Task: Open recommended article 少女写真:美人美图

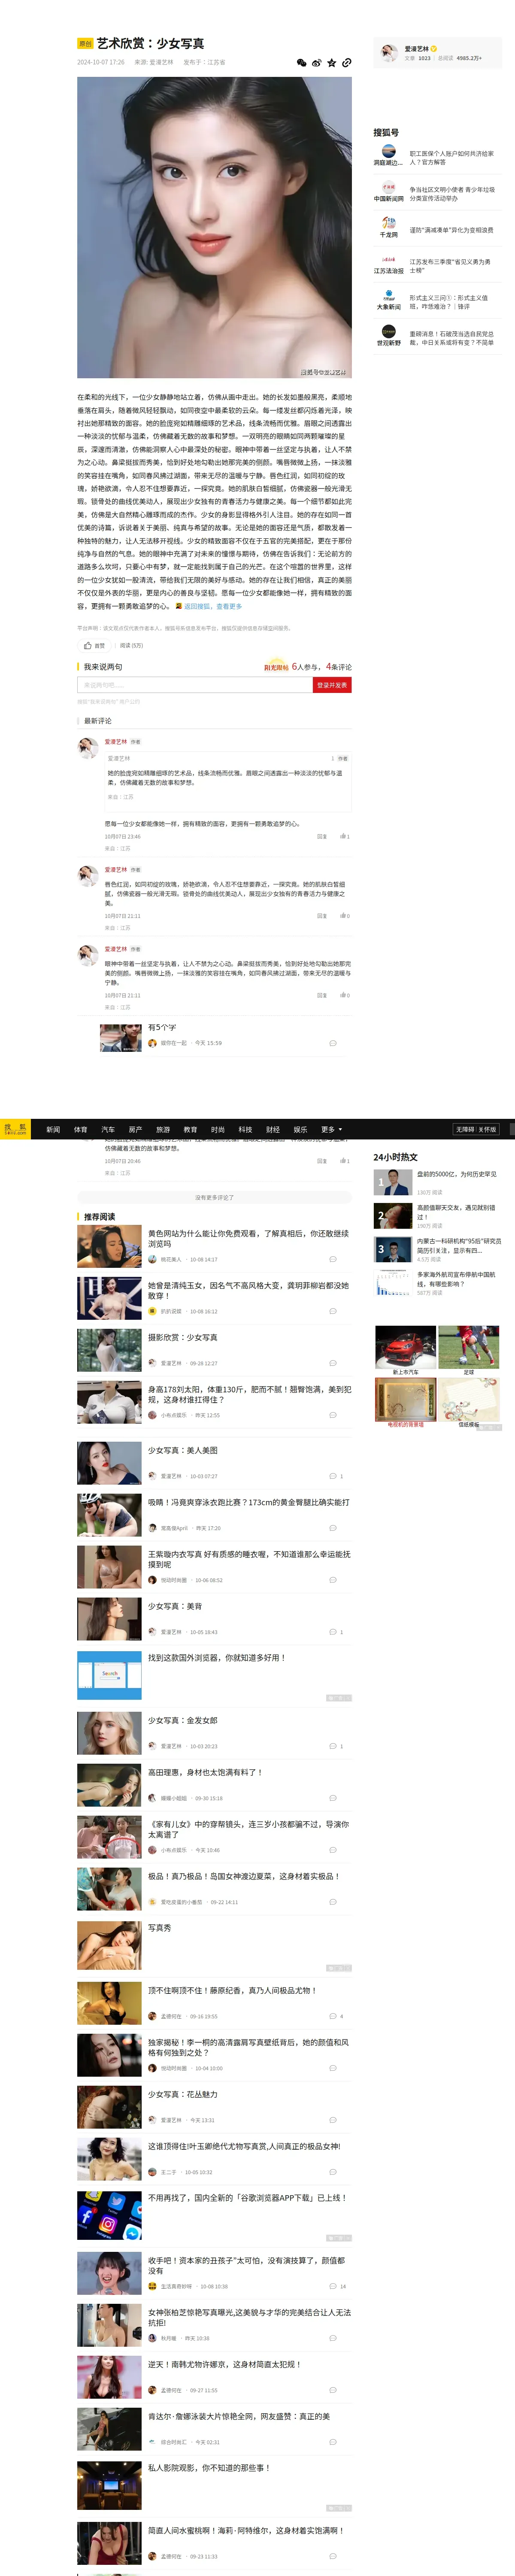Action: 182,1450
